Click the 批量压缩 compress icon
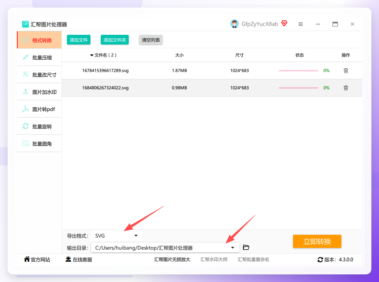Screen dimensions: 379x282 [x=26, y=57]
